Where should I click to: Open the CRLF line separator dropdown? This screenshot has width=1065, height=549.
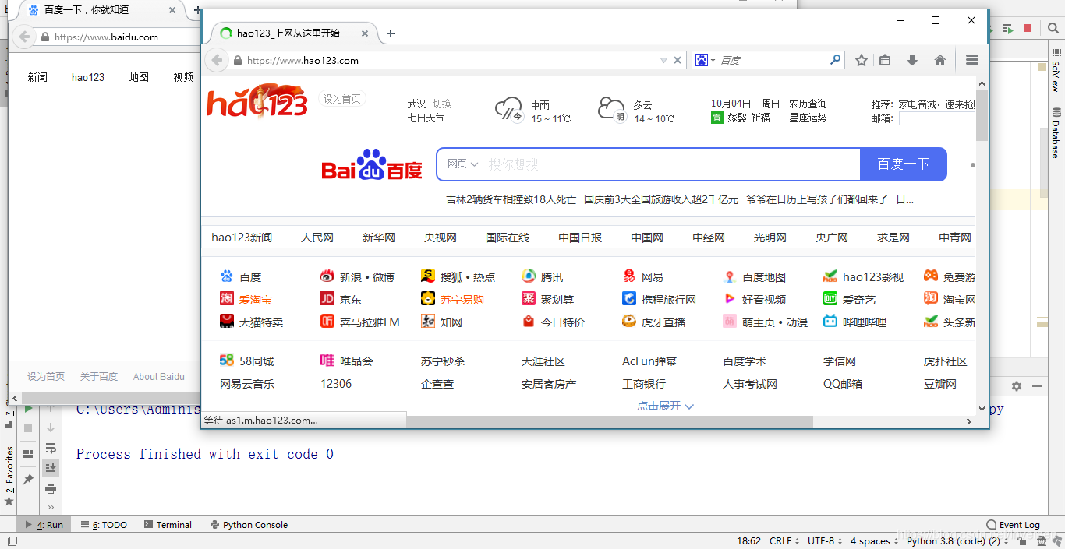(784, 541)
